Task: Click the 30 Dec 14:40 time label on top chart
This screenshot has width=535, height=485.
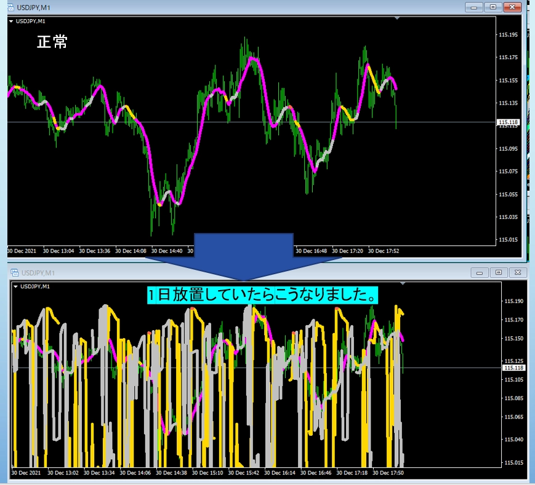Action: click(x=167, y=251)
